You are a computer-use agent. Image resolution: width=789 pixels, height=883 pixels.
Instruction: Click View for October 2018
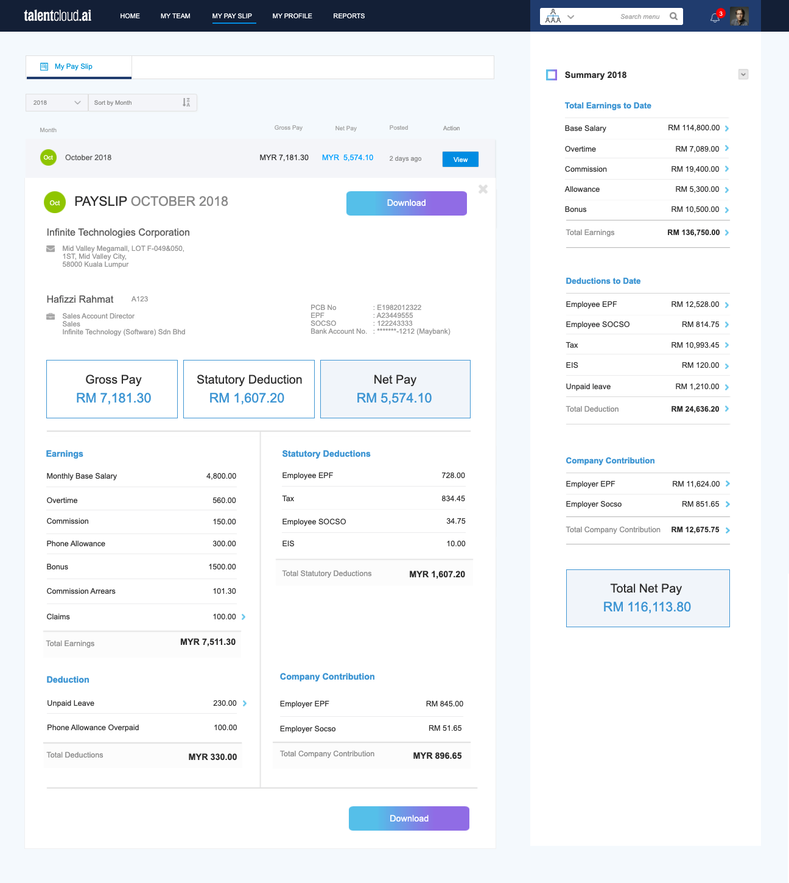coord(460,159)
